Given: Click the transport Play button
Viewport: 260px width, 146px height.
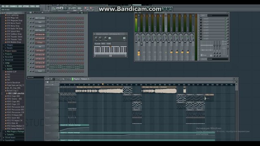Looking at the screenshot, I should coord(58,8).
